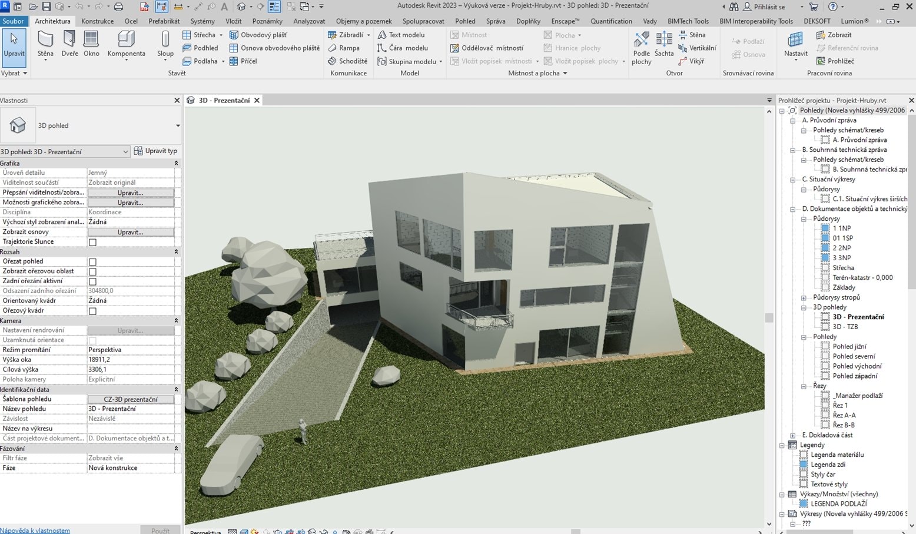Collapse the Legendy tree node
This screenshot has height=534, width=916.
click(x=782, y=445)
